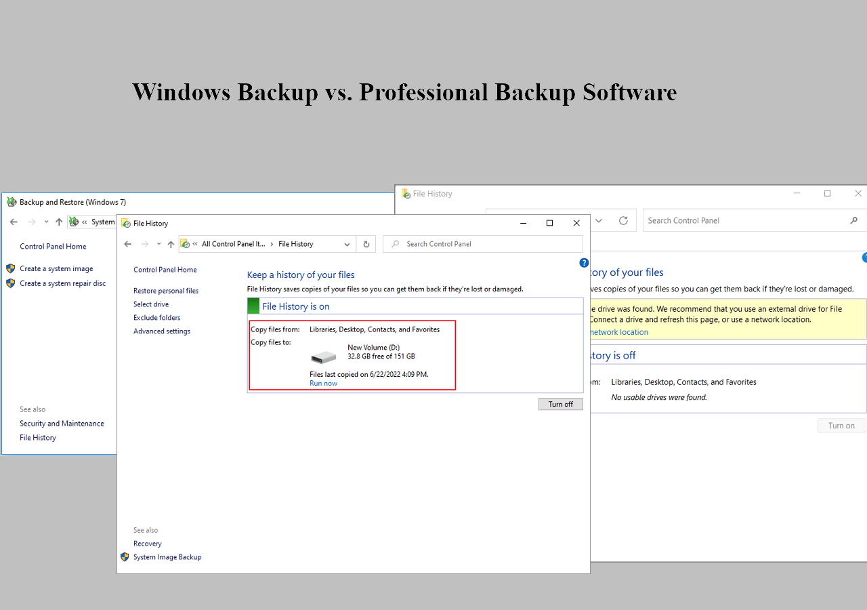
Task: Click the File History breadcrumb in the front address bar
Action: pyautogui.click(x=296, y=244)
